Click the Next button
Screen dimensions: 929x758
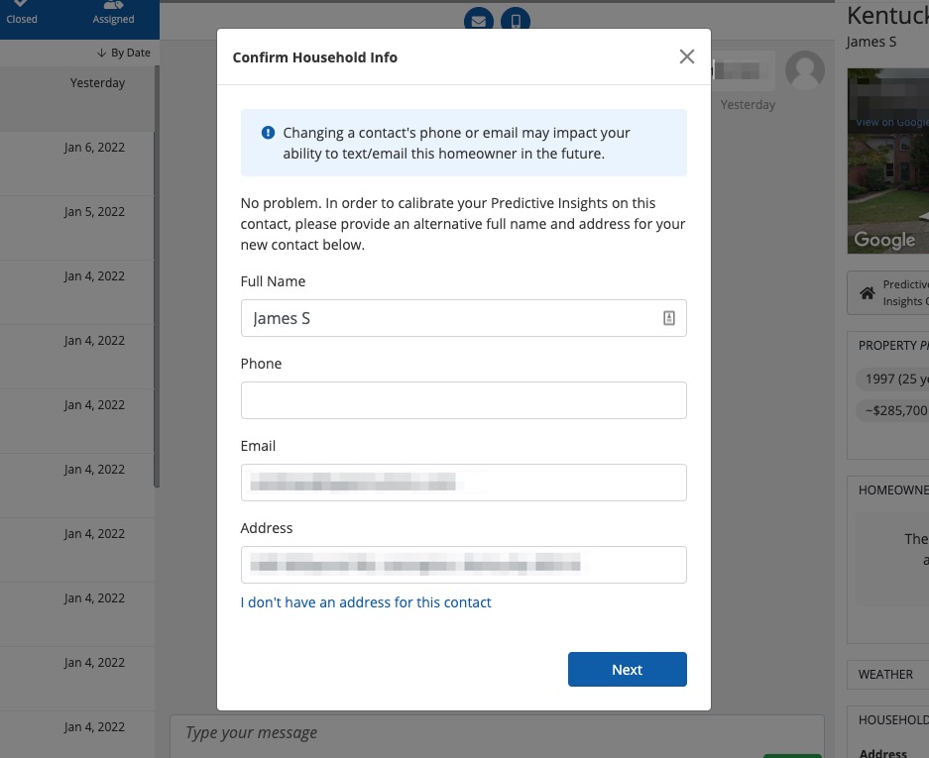(x=627, y=670)
